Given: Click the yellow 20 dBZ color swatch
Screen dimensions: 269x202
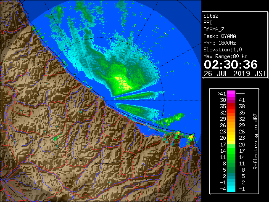Looking at the screenshot, I should coord(231,138).
